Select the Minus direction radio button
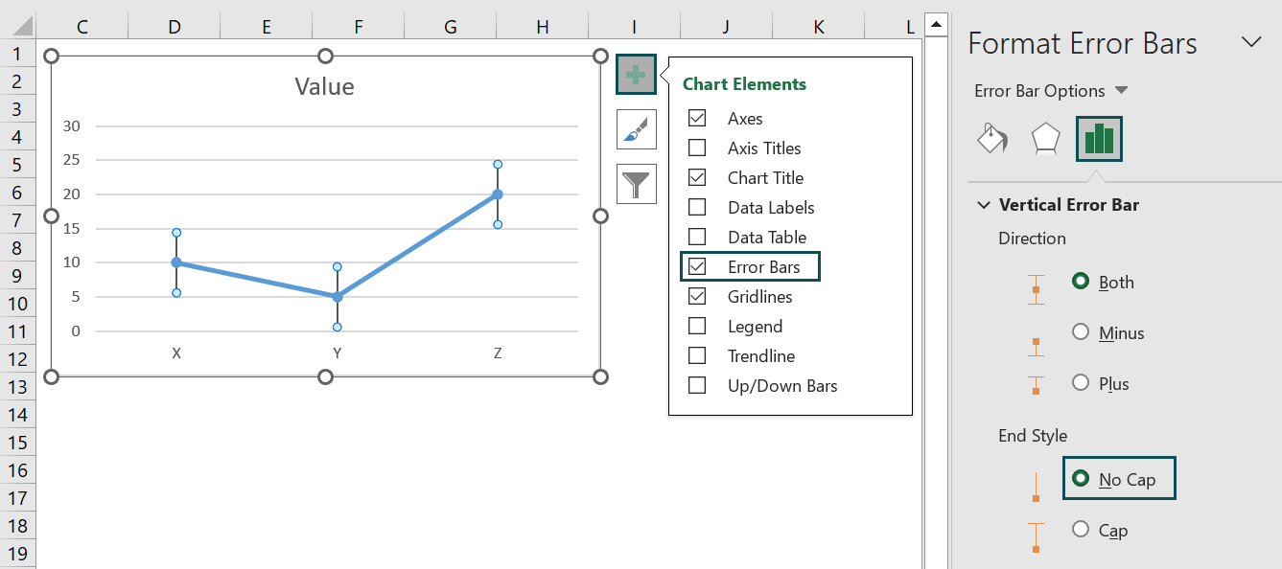This screenshot has width=1282, height=569. coord(1081,331)
